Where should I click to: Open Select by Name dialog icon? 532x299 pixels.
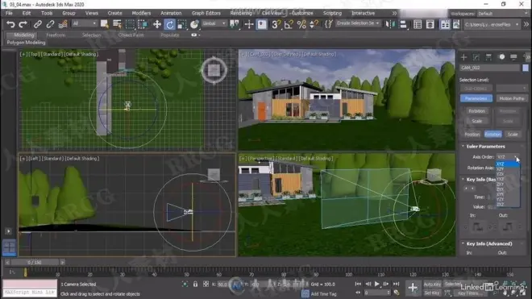click(117, 24)
